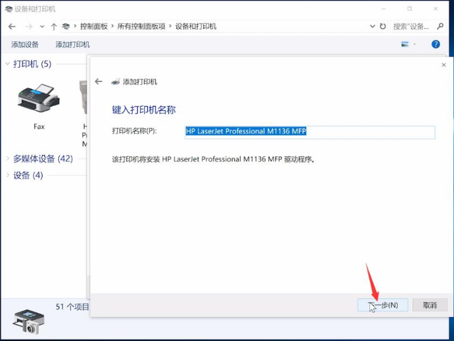The image size is (454, 341).
Task: Click 添加设备 in the command bar
Action: click(x=25, y=45)
